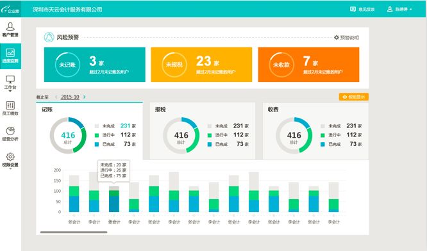
Task: Click the user avatar icon in header
Action: point(390,9)
